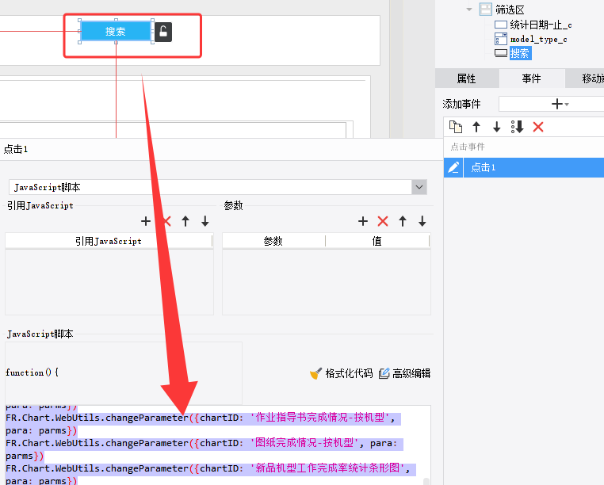Viewport: 604px width, 485px height.
Task: Move 引用JavaScript entry down
Action: [205, 221]
